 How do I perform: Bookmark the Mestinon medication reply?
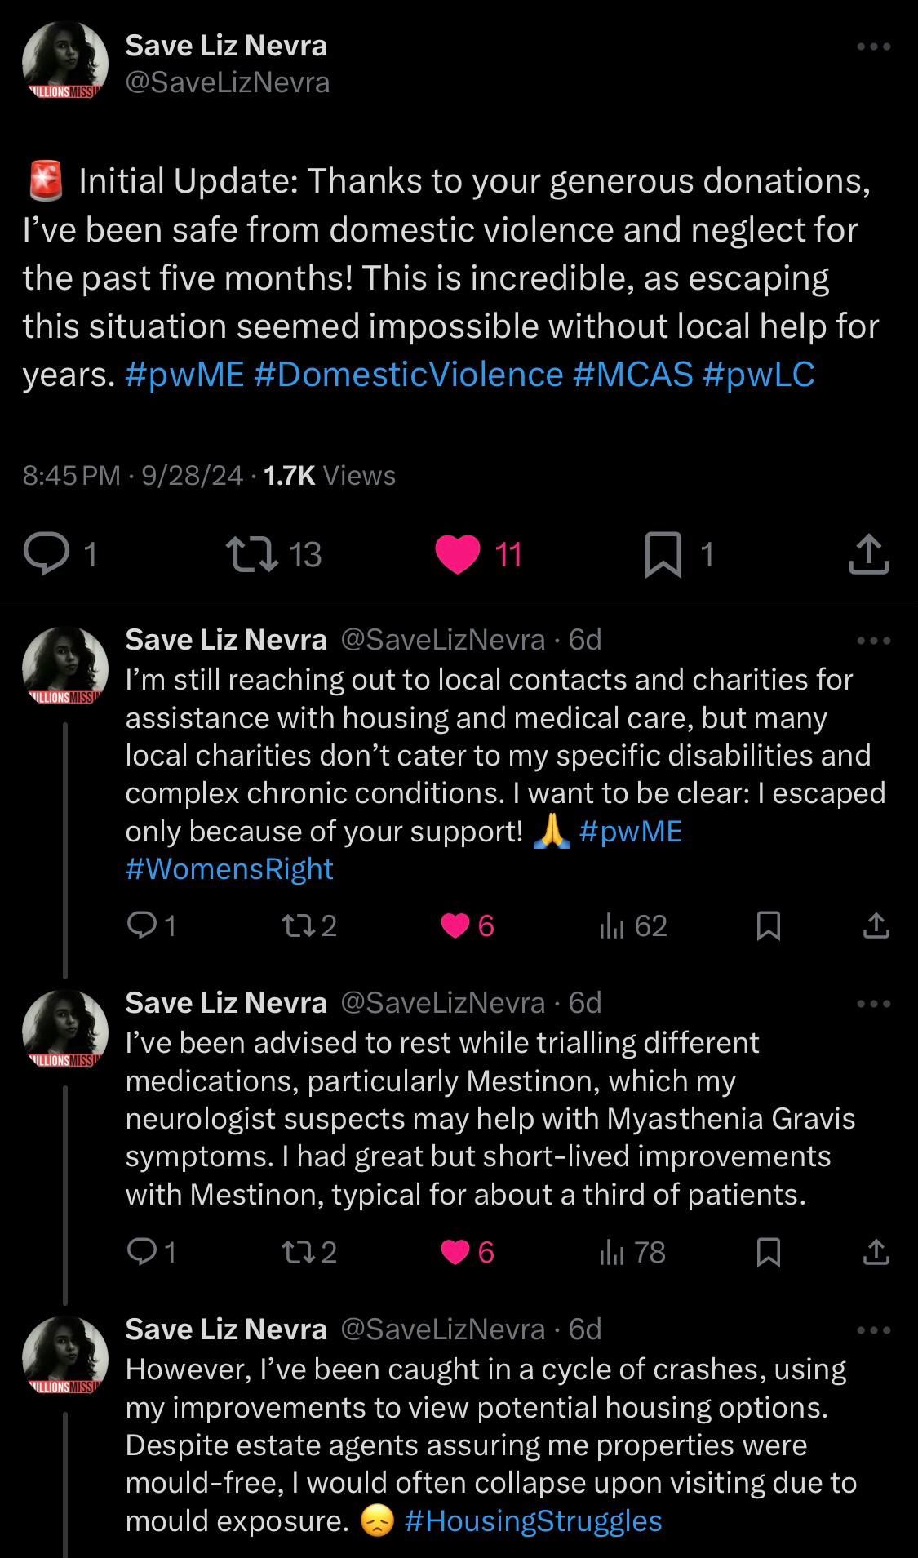point(769,1252)
